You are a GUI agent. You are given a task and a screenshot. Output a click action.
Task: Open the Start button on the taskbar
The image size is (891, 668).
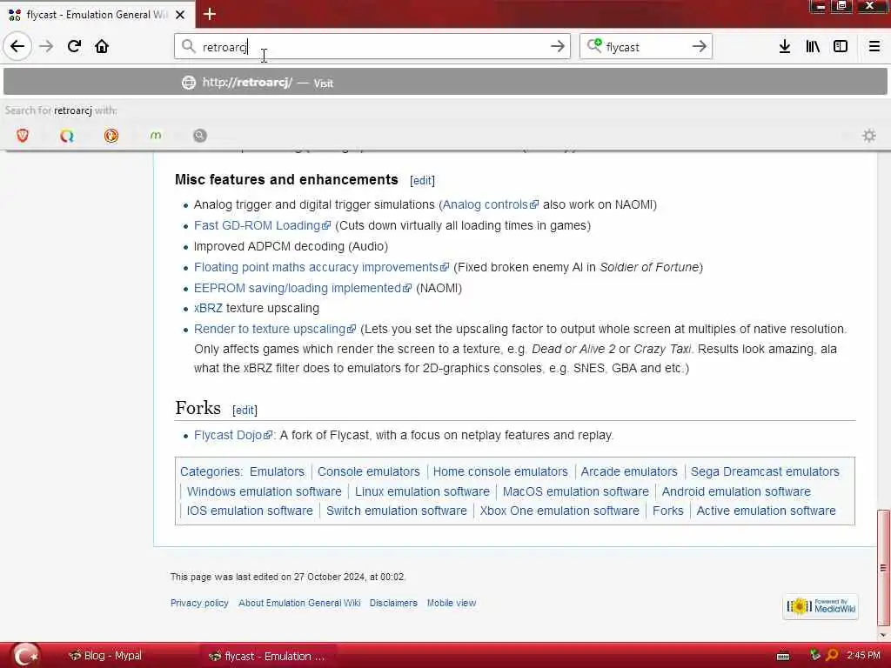pos(26,656)
